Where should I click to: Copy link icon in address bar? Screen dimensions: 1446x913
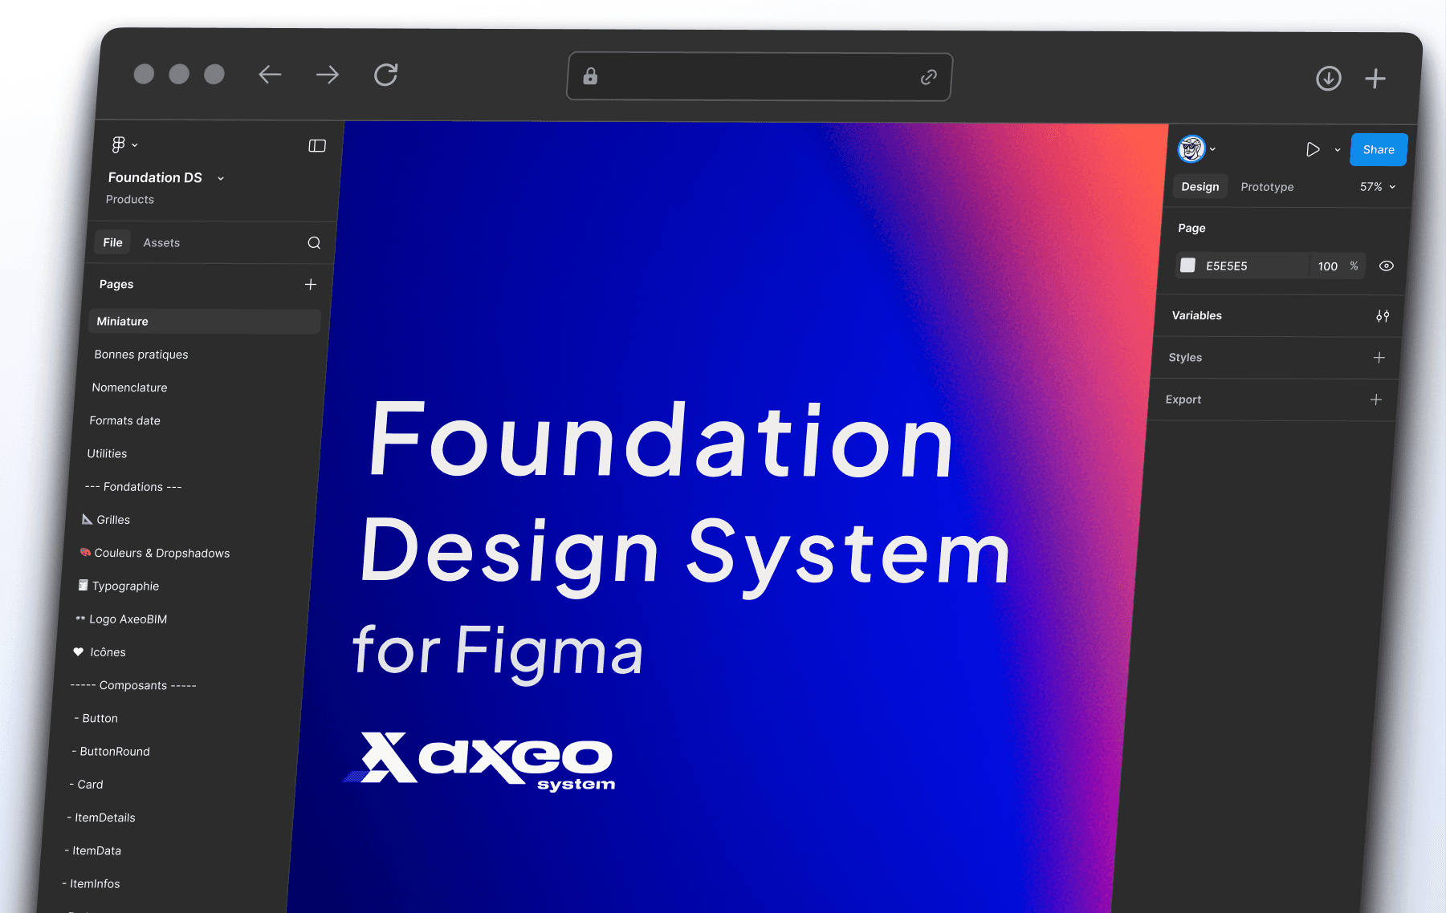pos(929,77)
